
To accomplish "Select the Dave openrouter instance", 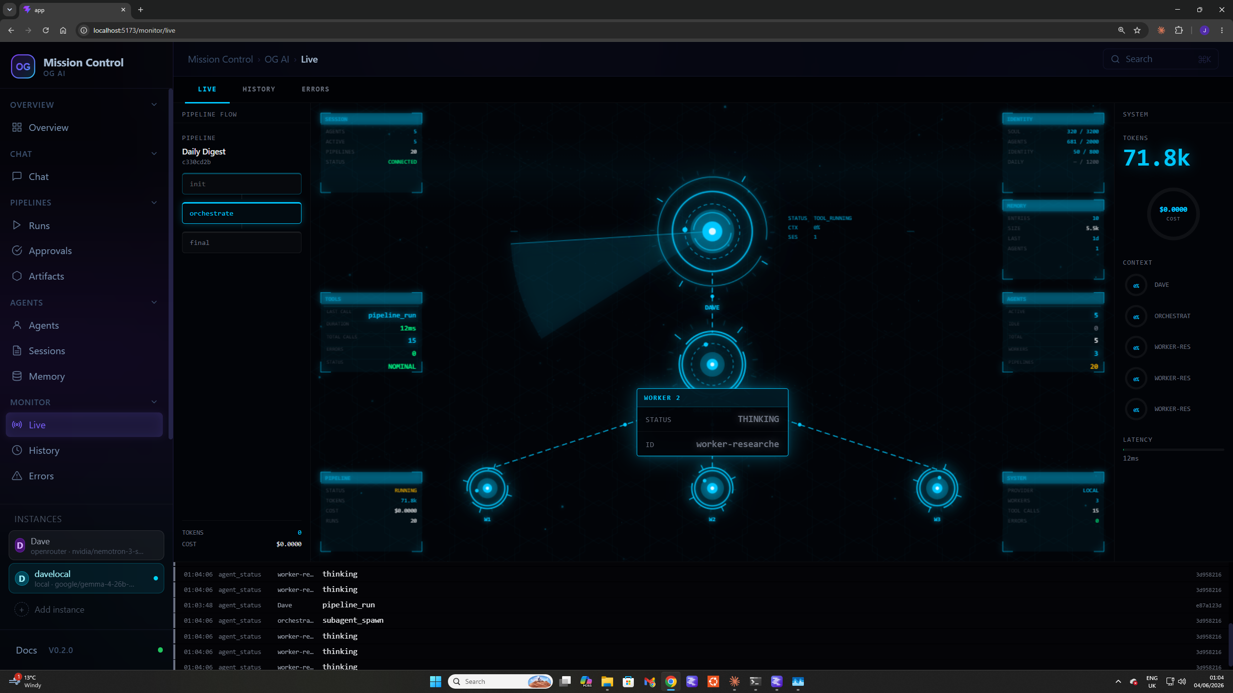I will tap(86, 546).
